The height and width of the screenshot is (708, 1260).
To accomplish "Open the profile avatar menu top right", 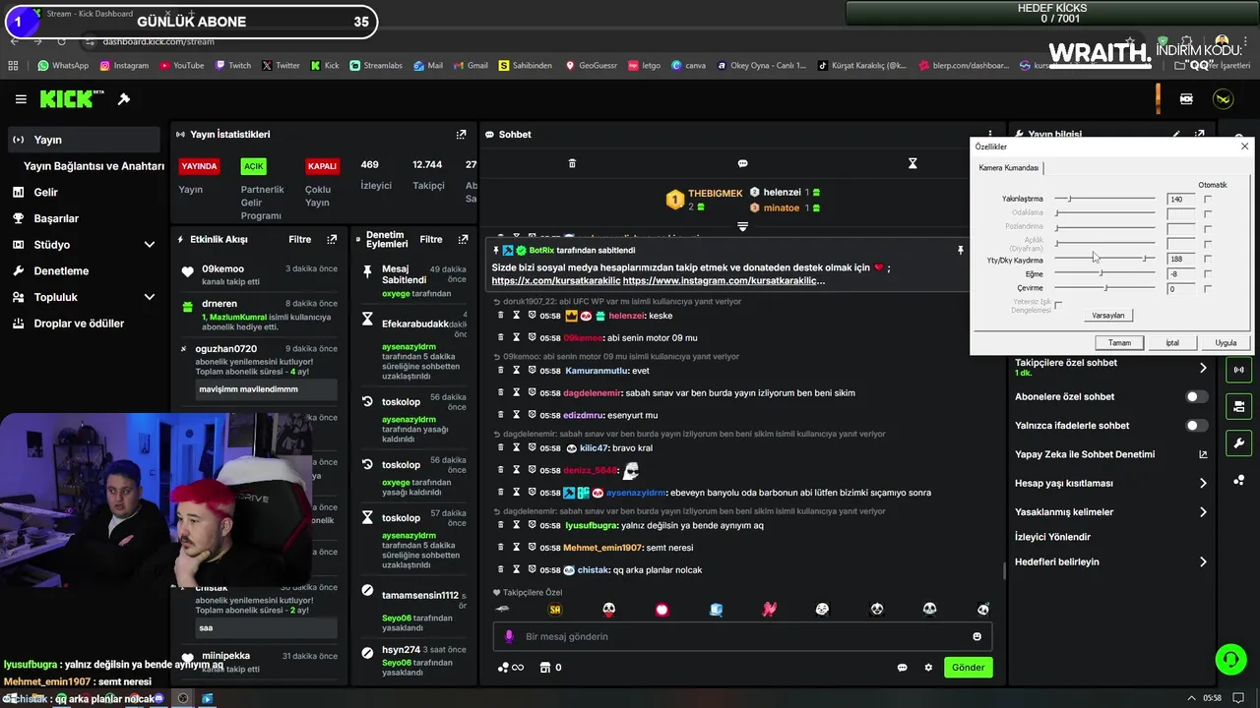I will point(1224,99).
